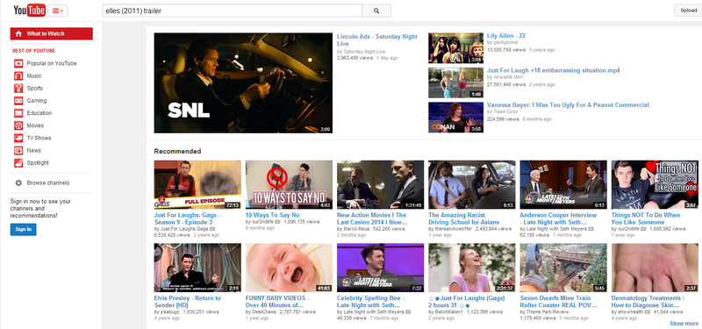The width and height of the screenshot is (702, 329).
Task: Go to Gaming in sidebar
Action: pos(37,101)
